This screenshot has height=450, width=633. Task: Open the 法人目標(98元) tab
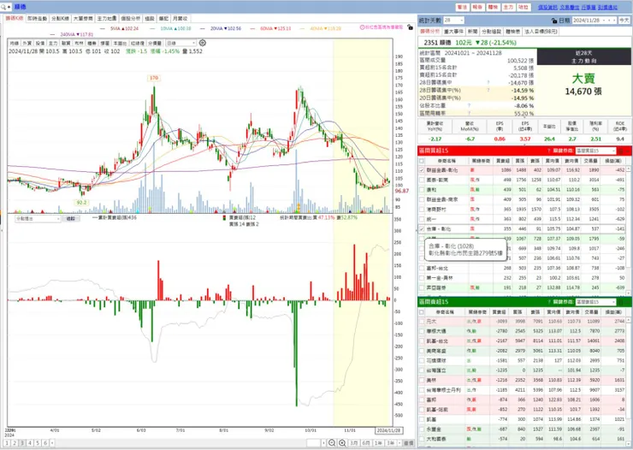click(541, 32)
